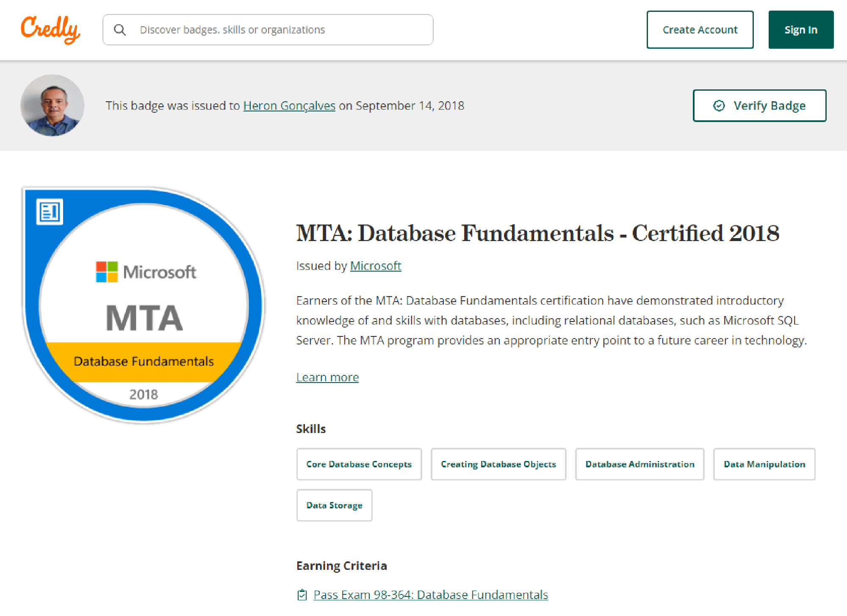This screenshot has height=616, width=847.
Task: Select the Database Administration skill tag
Action: click(640, 464)
